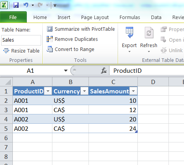Select row 3 header
Screen dimensions: 184x165
coord(6,110)
